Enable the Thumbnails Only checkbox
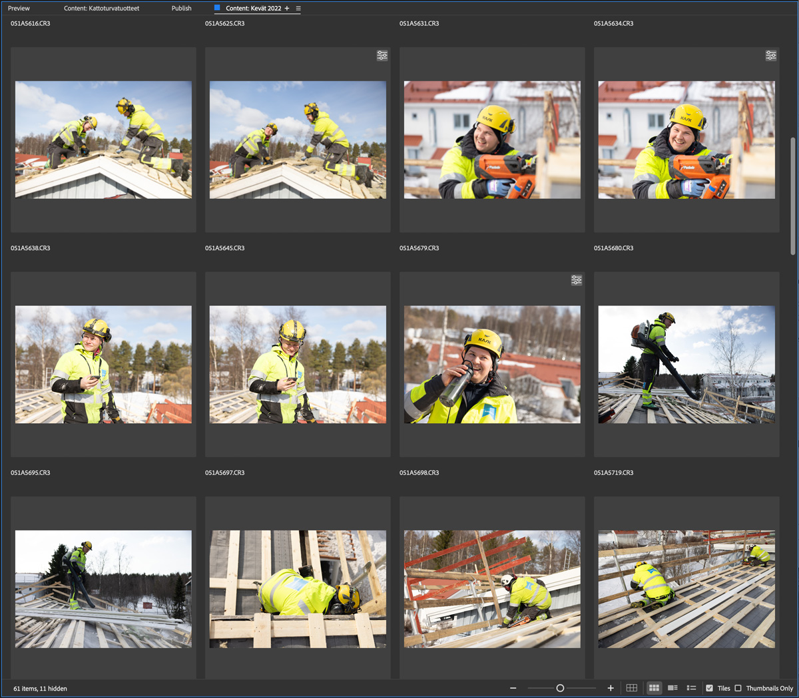 [738, 688]
